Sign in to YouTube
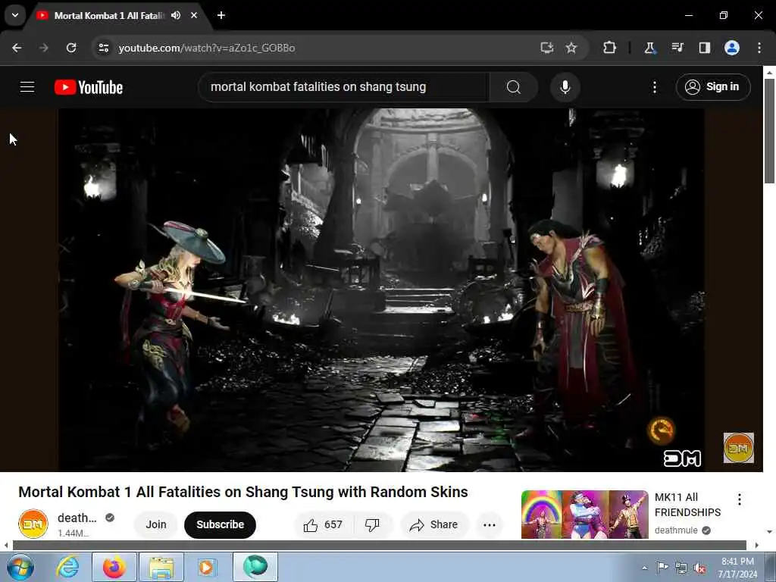The image size is (776, 582). pyautogui.click(x=713, y=87)
